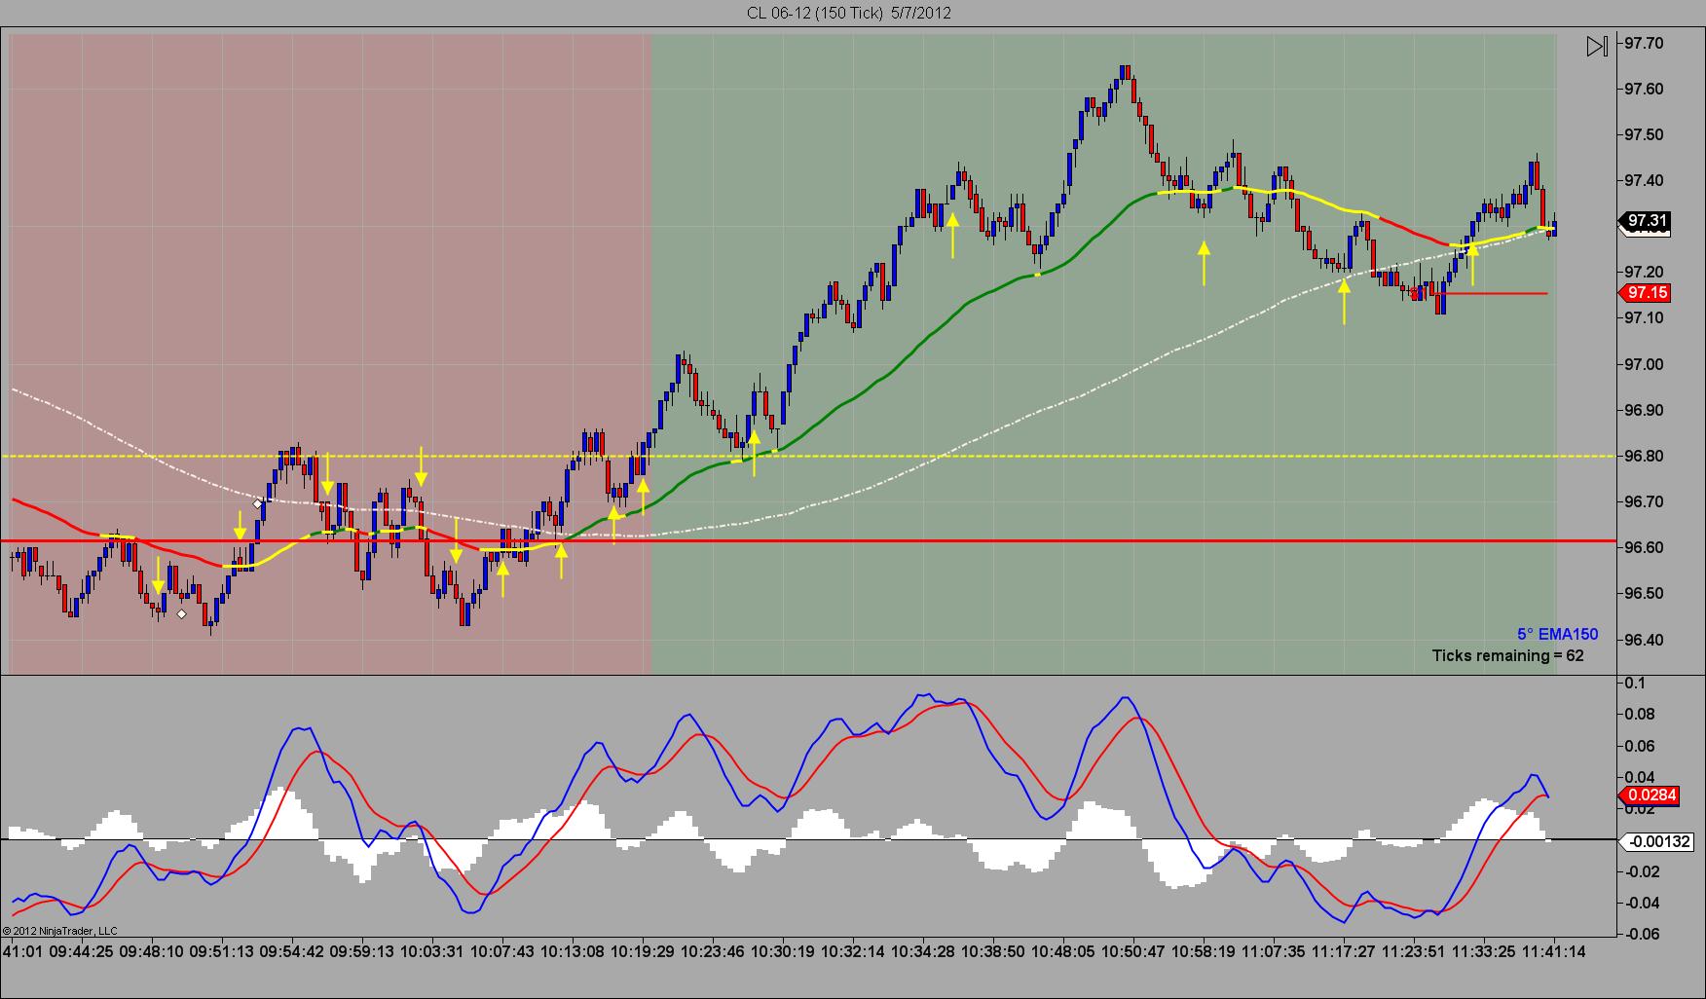Click the 97.60 price axis label
The height and width of the screenshot is (999, 1706).
pos(1644,89)
